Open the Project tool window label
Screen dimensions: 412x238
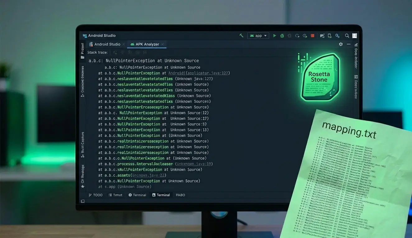coord(82,48)
